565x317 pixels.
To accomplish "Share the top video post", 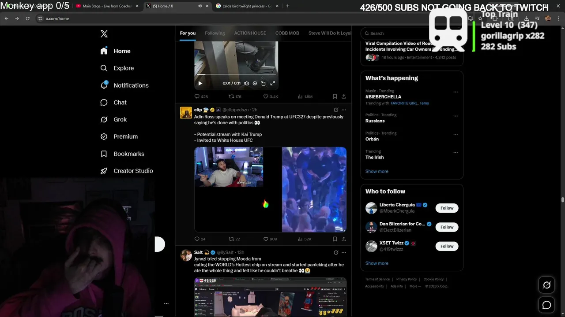I will point(343,96).
